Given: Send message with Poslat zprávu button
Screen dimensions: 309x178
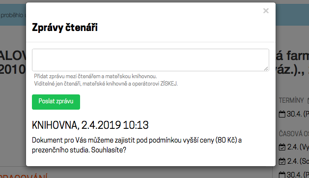Looking at the screenshot, I should click(56, 102).
